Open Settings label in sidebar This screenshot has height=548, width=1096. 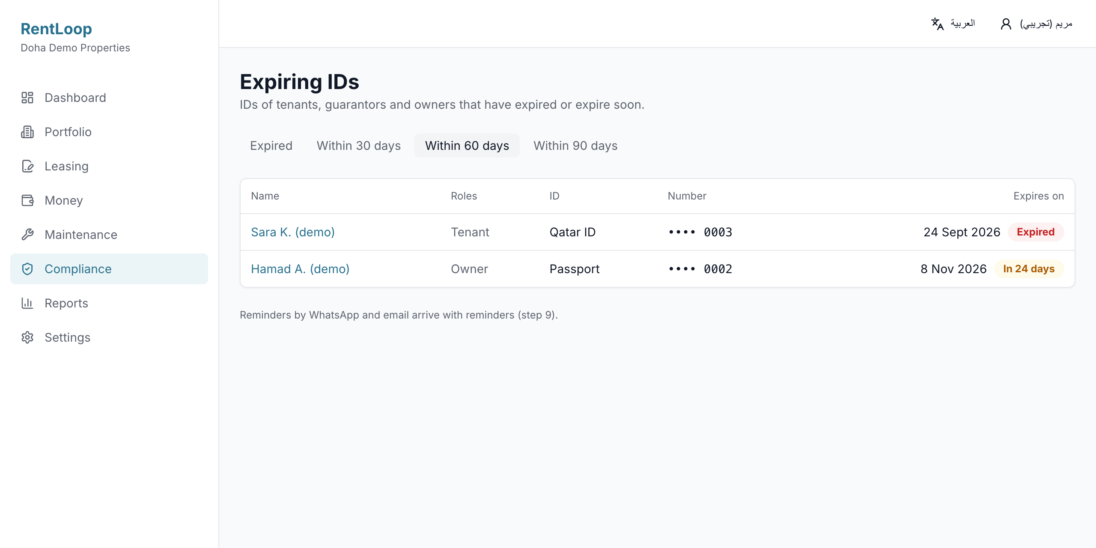point(67,337)
